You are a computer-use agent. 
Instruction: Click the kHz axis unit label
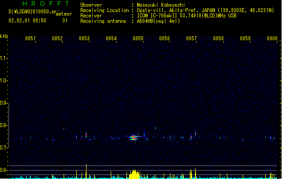4,36
